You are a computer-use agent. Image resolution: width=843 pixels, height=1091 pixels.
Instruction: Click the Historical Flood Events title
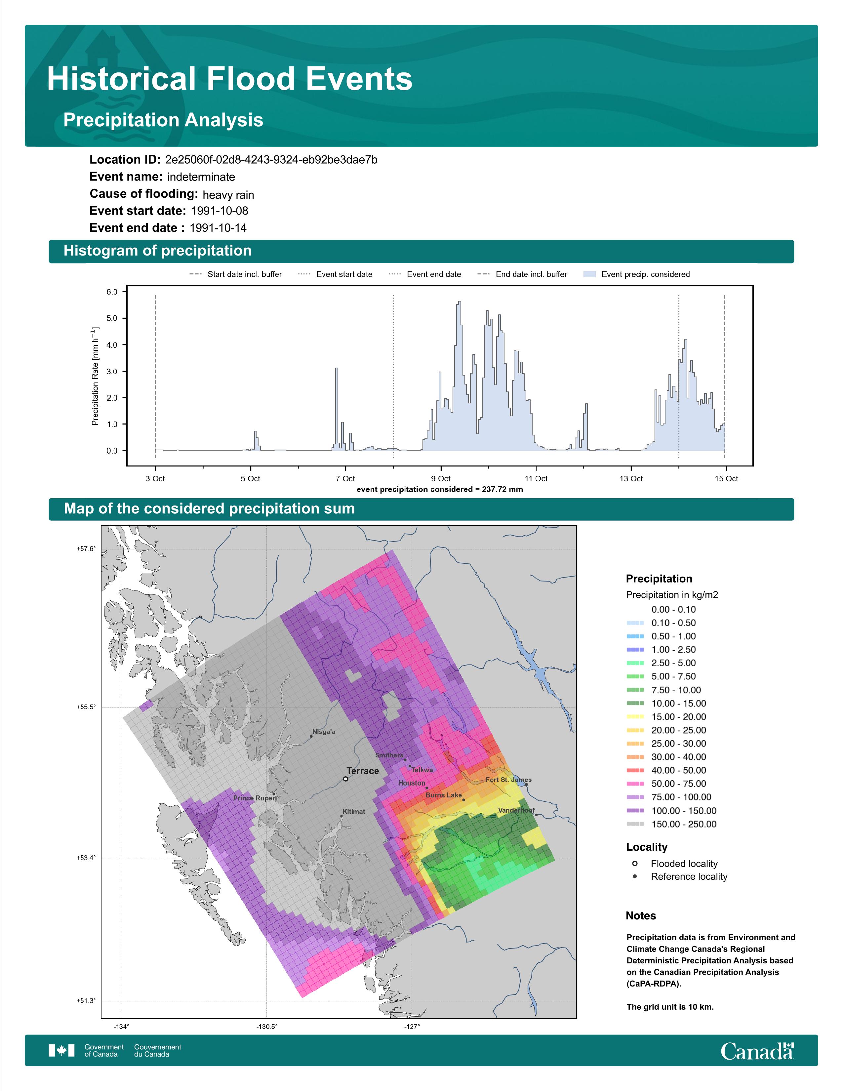(230, 78)
